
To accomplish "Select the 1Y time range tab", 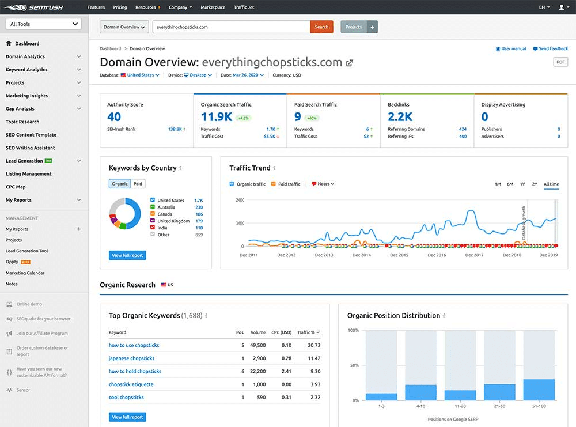I will [522, 184].
